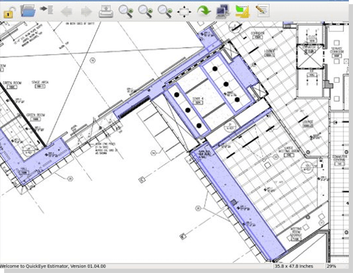The height and width of the screenshot is (273, 353).
Task: Click the padlock license icon
Action: [x=8, y=12]
